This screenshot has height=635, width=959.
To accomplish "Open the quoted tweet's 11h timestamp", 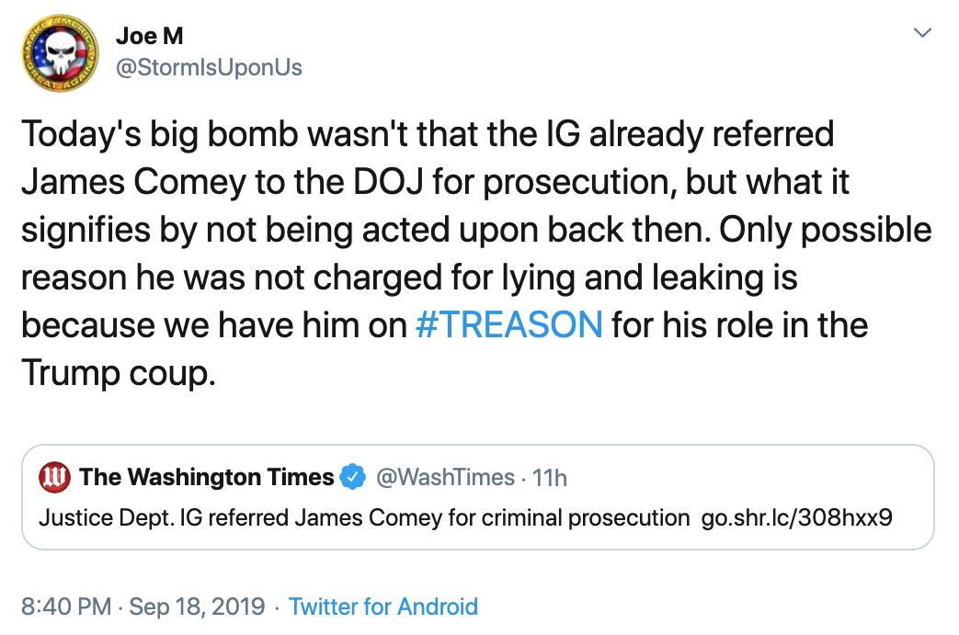I will (550, 477).
